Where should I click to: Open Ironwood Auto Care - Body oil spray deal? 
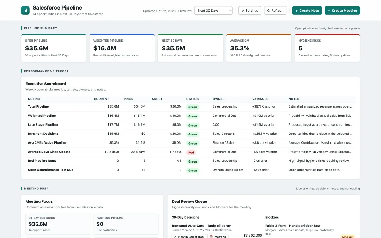tap(201, 226)
